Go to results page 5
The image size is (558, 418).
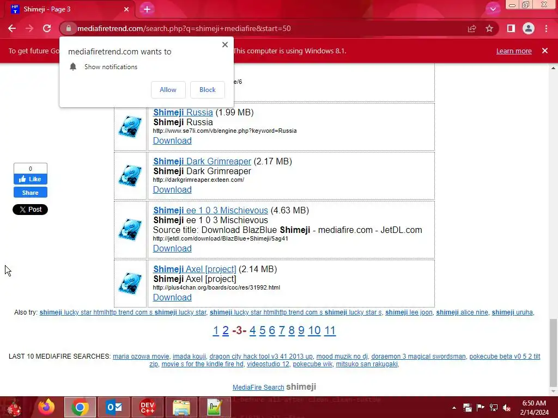click(x=262, y=330)
